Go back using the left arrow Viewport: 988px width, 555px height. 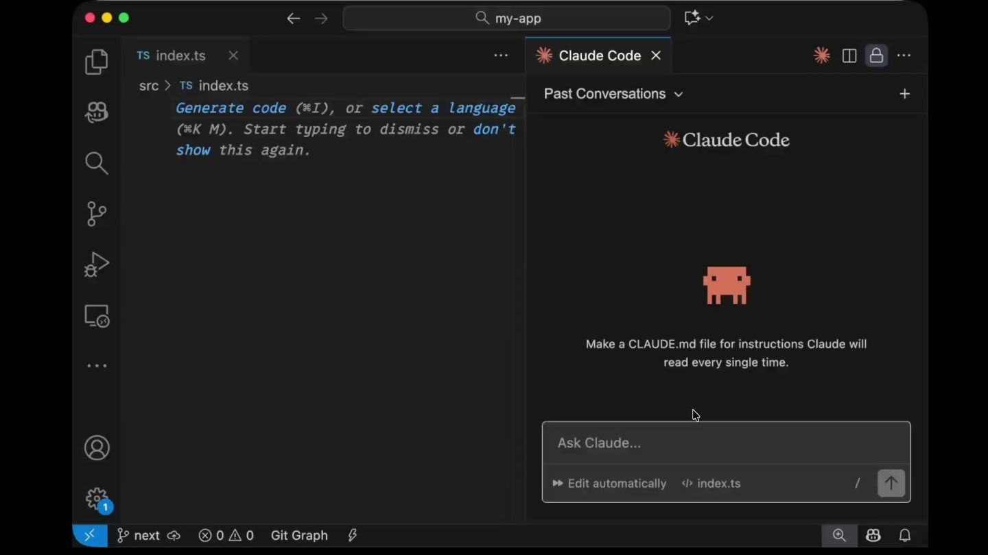point(294,18)
